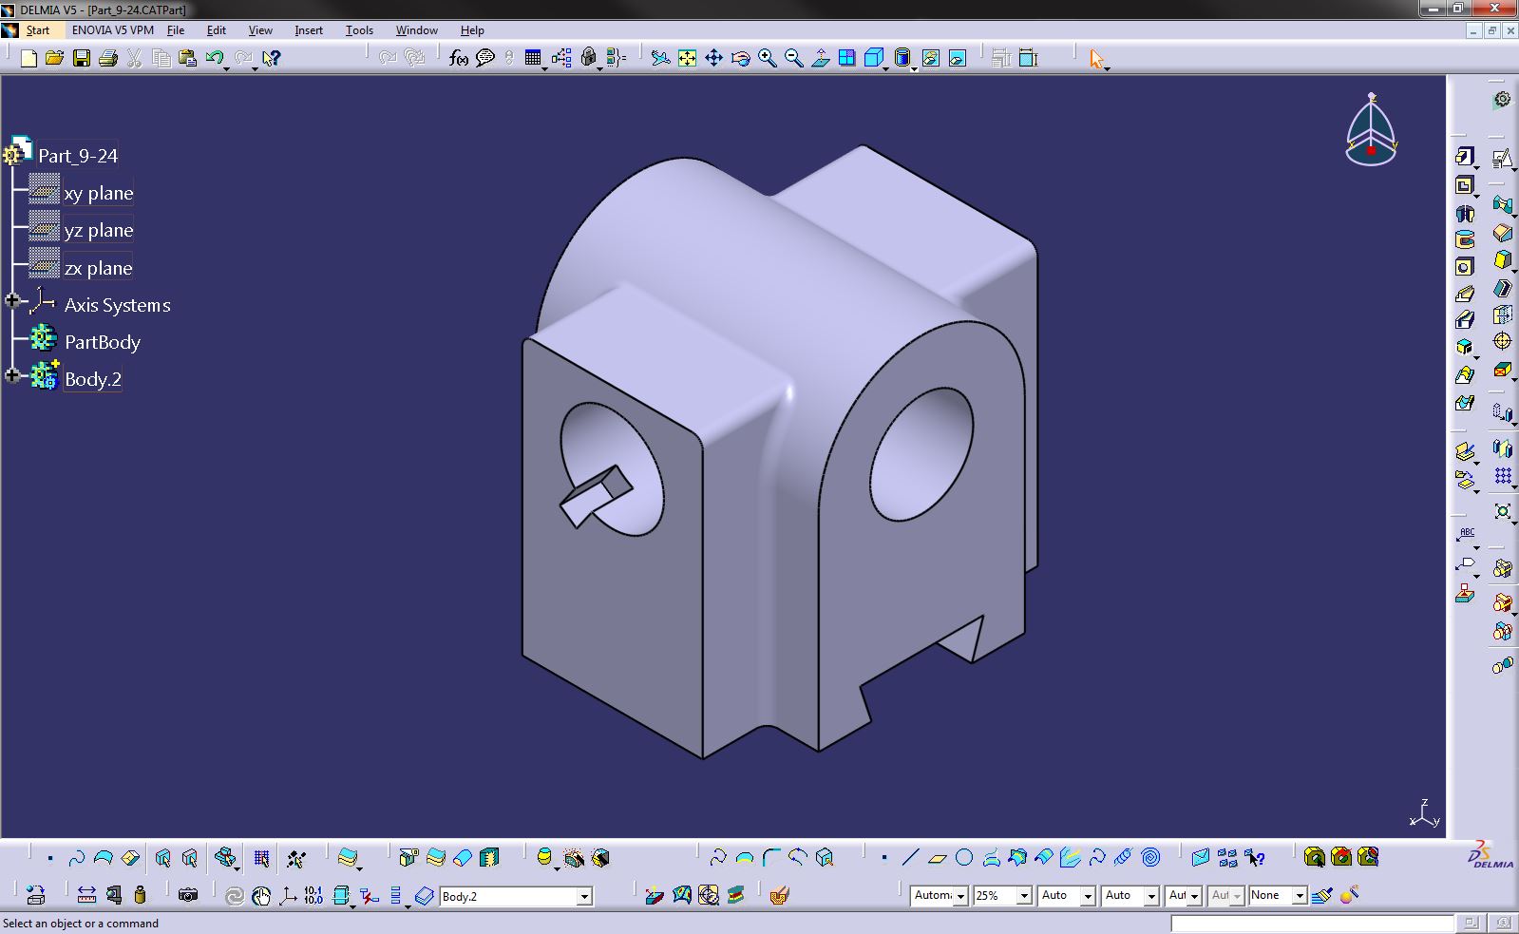The width and height of the screenshot is (1519, 934).
Task: Activate the Pan tool
Action: click(x=713, y=59)
